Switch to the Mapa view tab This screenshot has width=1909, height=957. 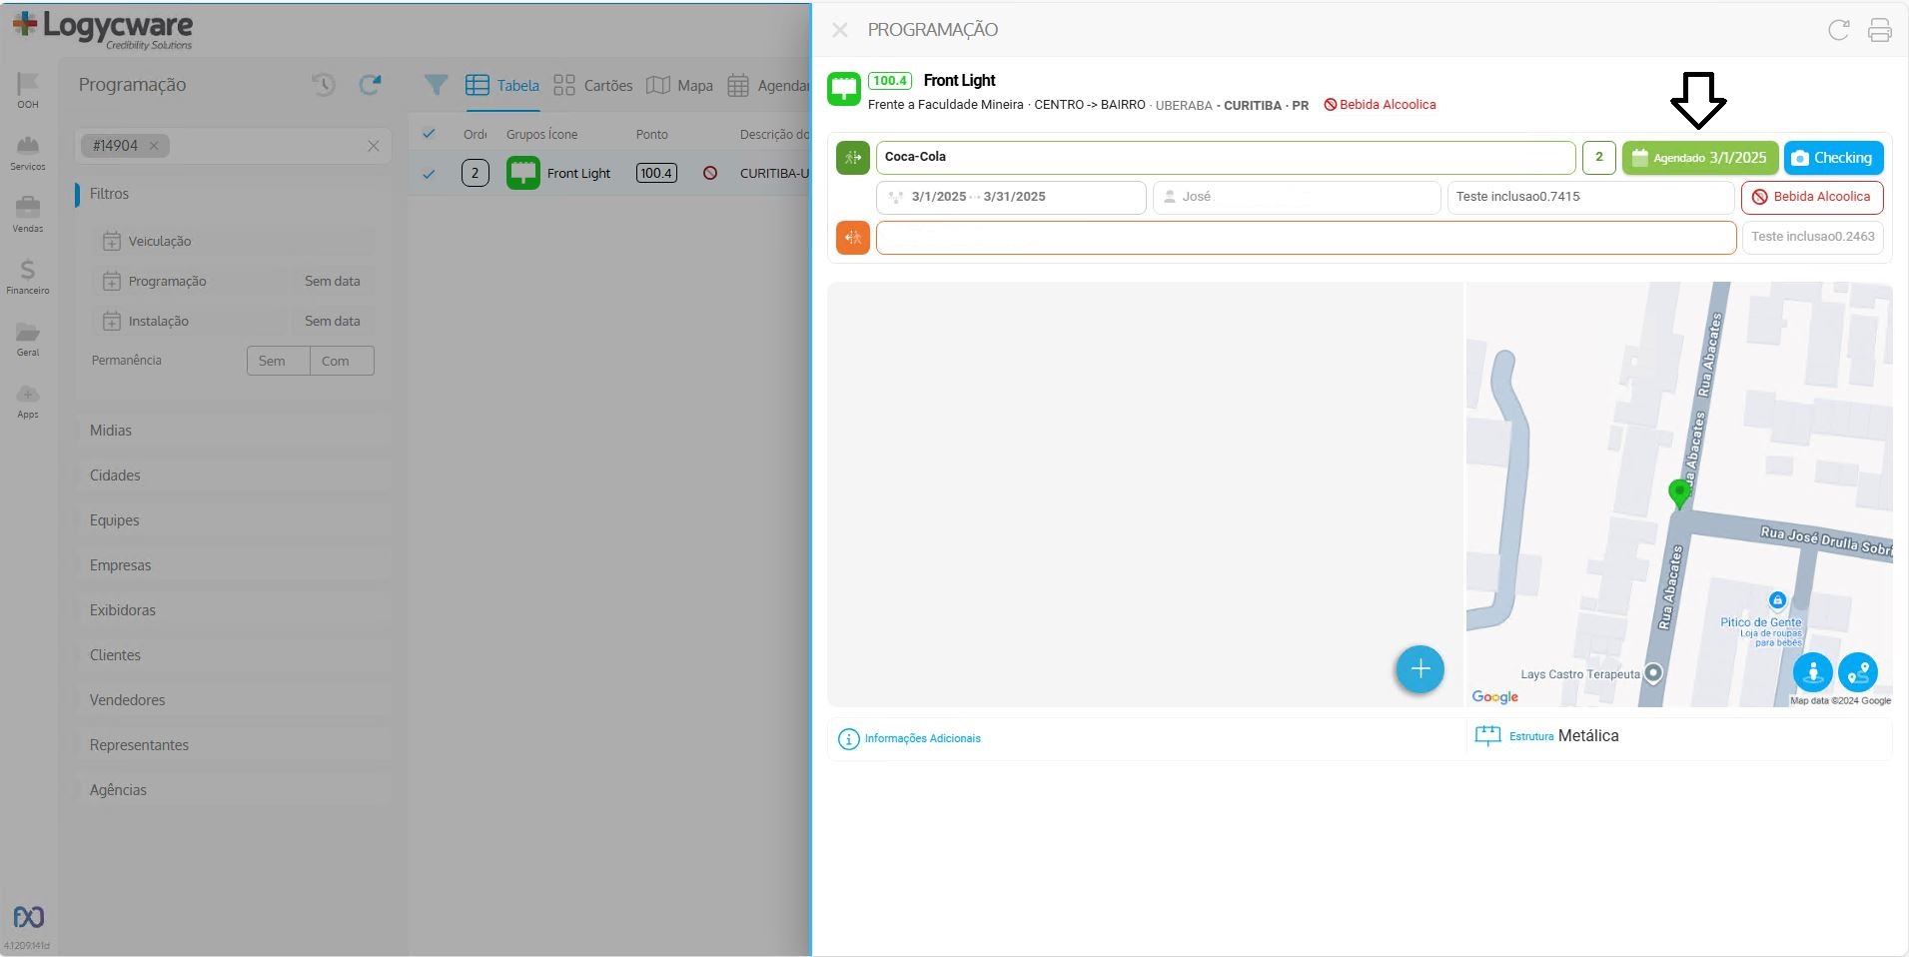click(679, 86)
